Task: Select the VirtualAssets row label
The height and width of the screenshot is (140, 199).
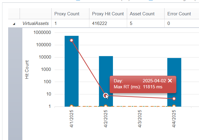Action: (36, 23)
